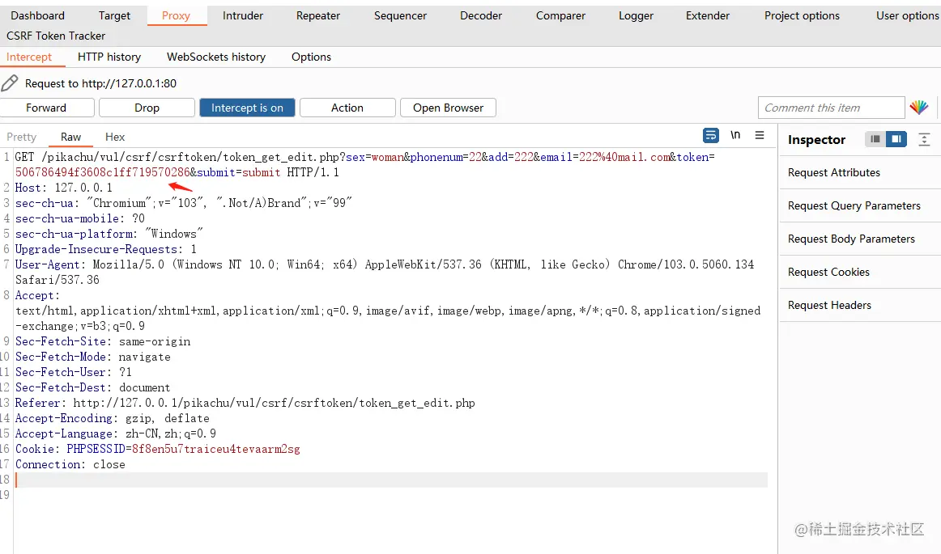Open the Sequencer tab
Screen dimensions: 941x554
[400, 15]
